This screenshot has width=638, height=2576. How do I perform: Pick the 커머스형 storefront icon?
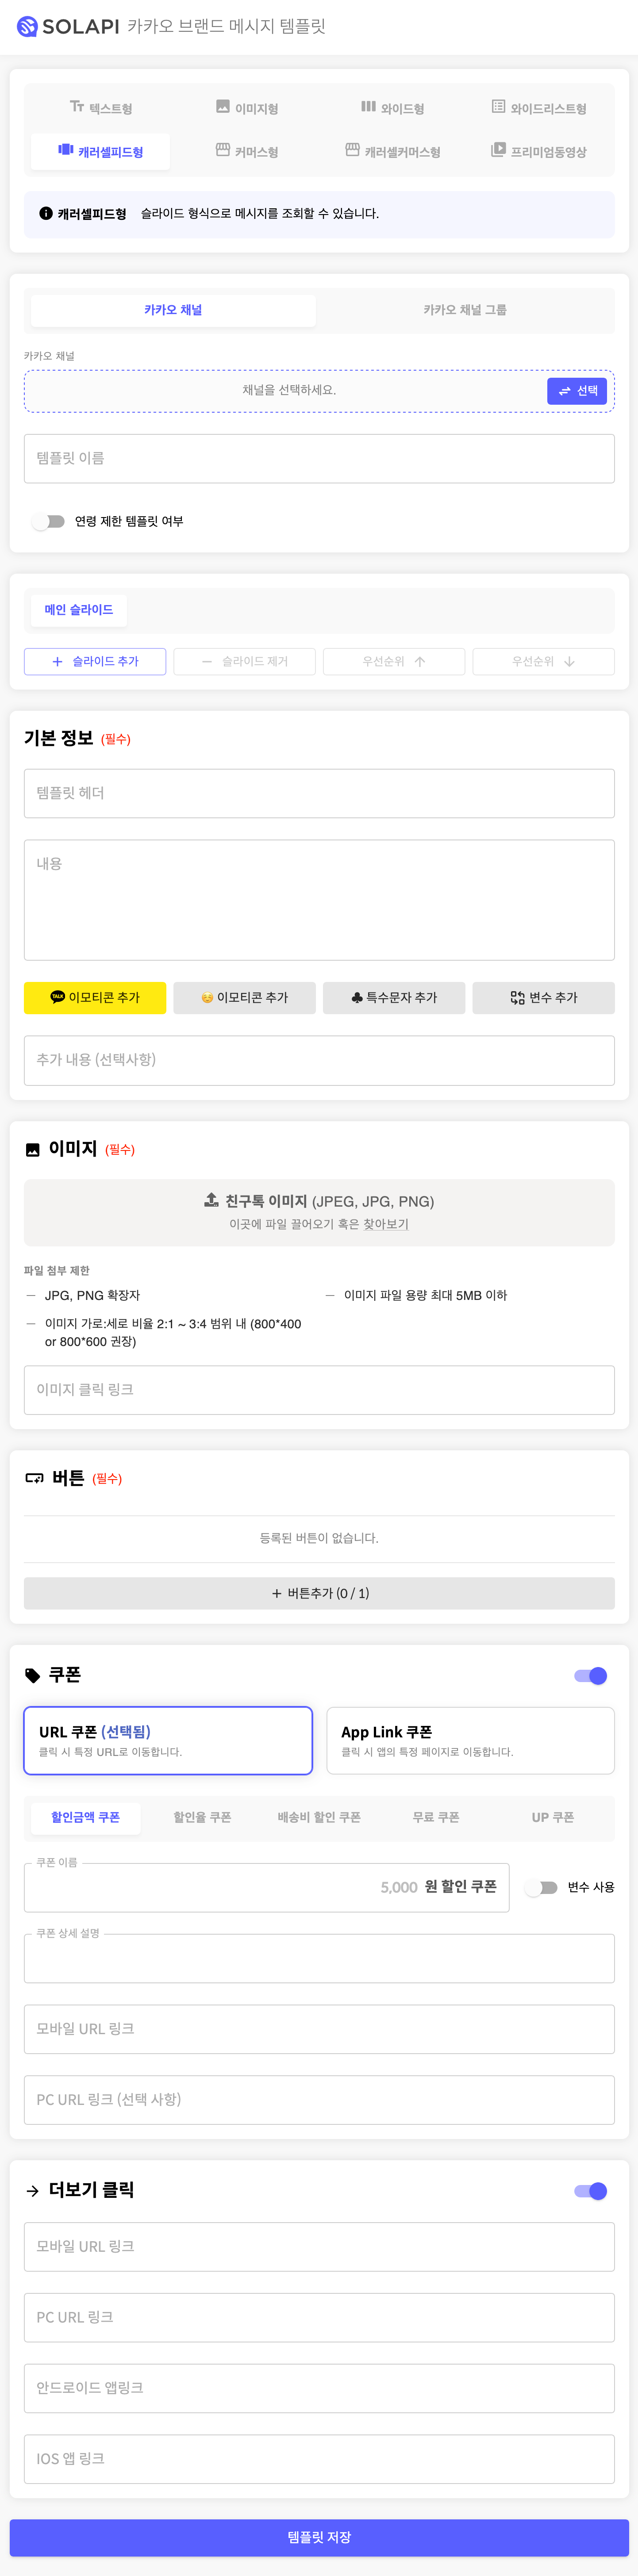coord(223,150)
